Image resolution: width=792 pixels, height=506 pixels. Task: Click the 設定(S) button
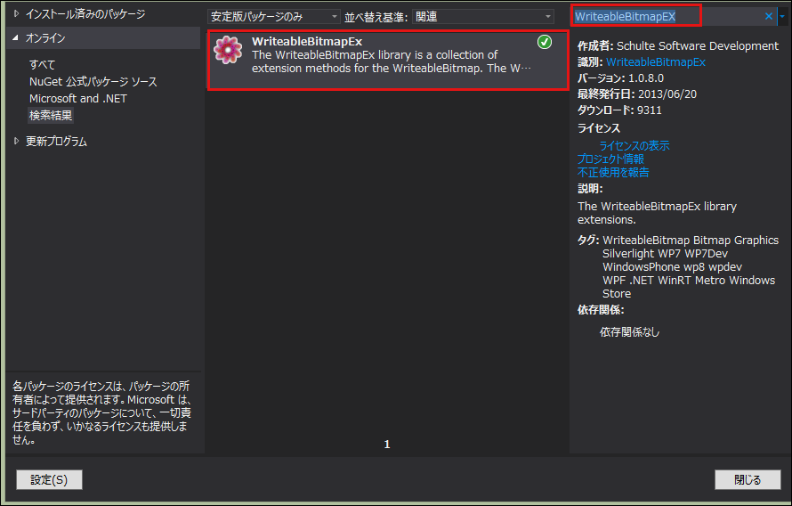[49, 479]
